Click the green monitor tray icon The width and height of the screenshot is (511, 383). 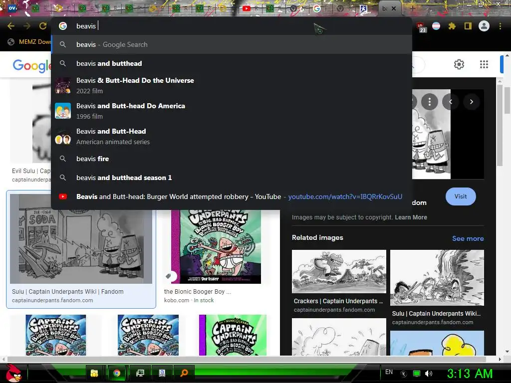pyautogui.click(x=417, y=374)
